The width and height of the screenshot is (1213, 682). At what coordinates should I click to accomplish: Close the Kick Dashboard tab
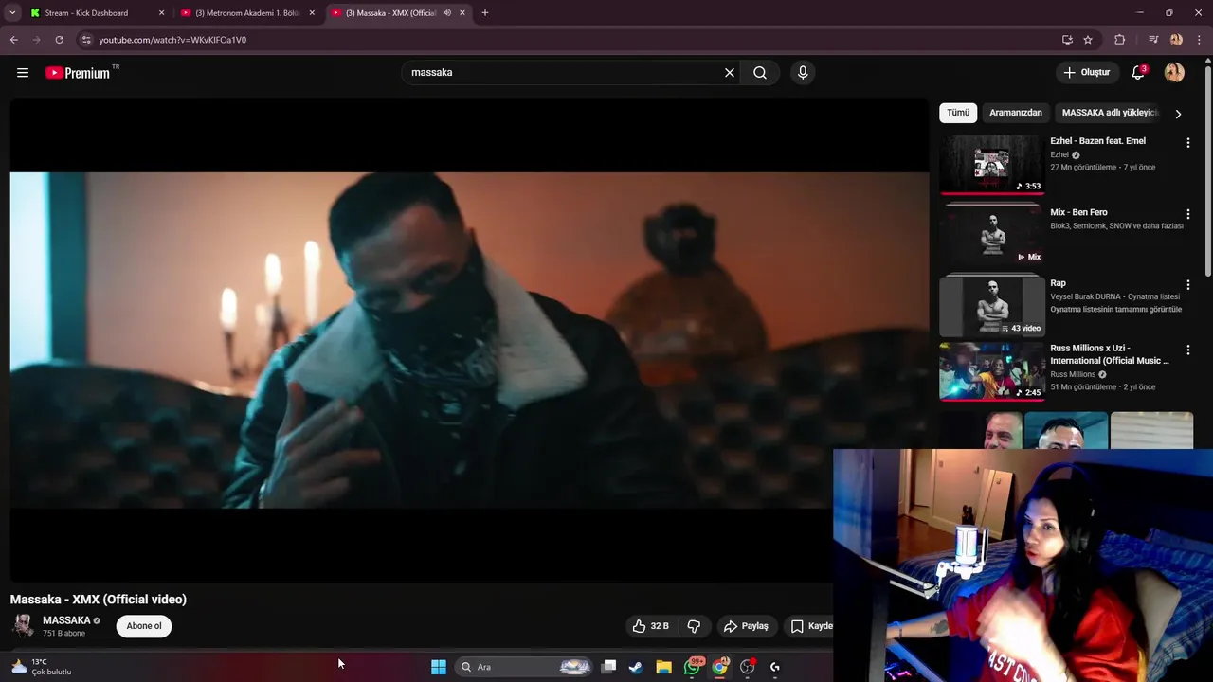point(161,13)
